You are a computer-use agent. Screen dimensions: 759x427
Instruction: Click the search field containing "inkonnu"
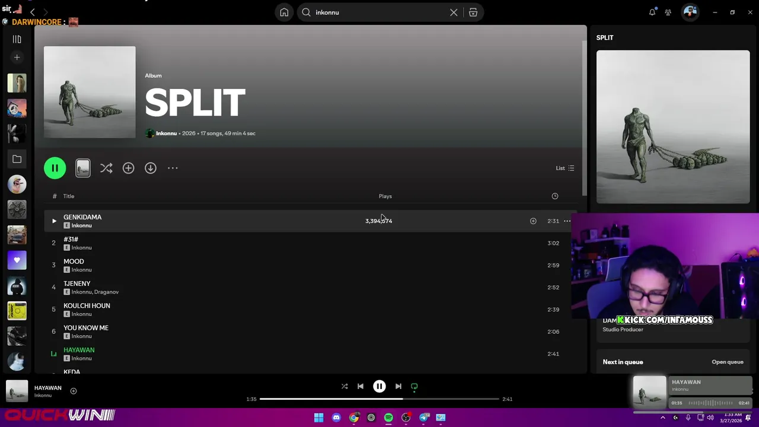click(379, 12)
